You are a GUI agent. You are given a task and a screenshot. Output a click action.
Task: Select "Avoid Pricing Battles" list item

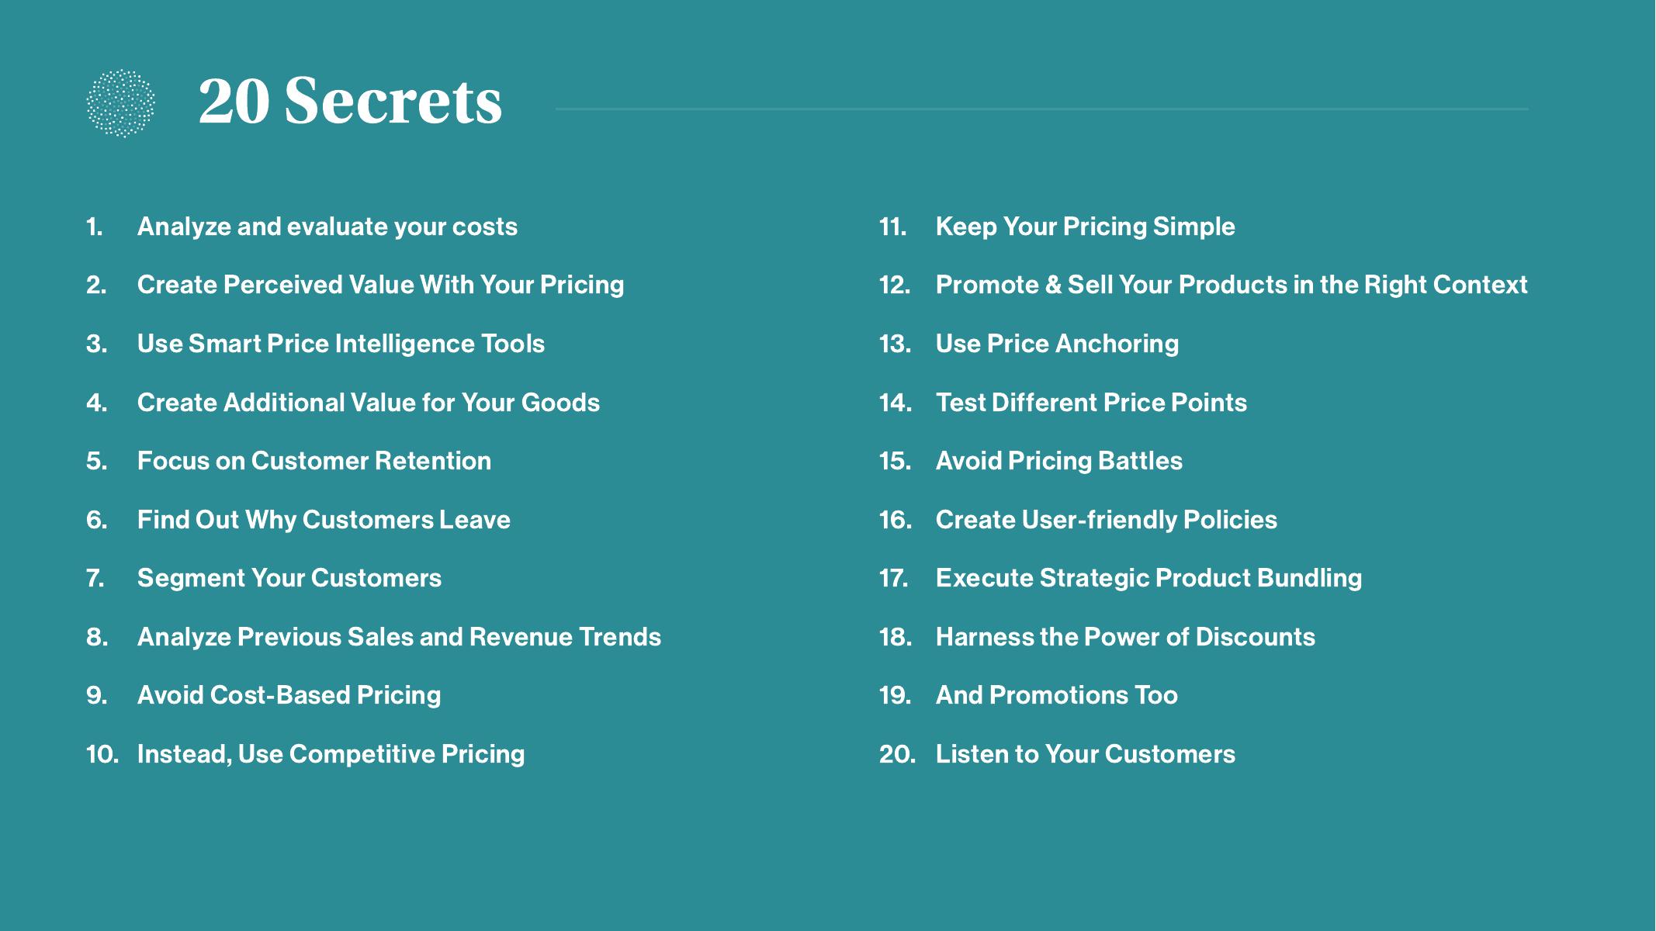coord(1058,461)
